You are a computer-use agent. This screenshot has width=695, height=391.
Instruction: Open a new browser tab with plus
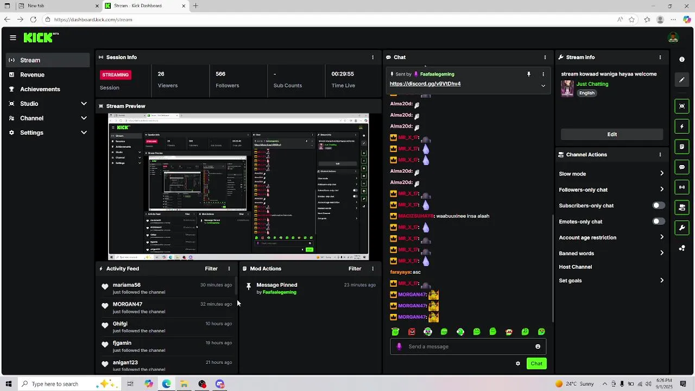coord(195,6)
